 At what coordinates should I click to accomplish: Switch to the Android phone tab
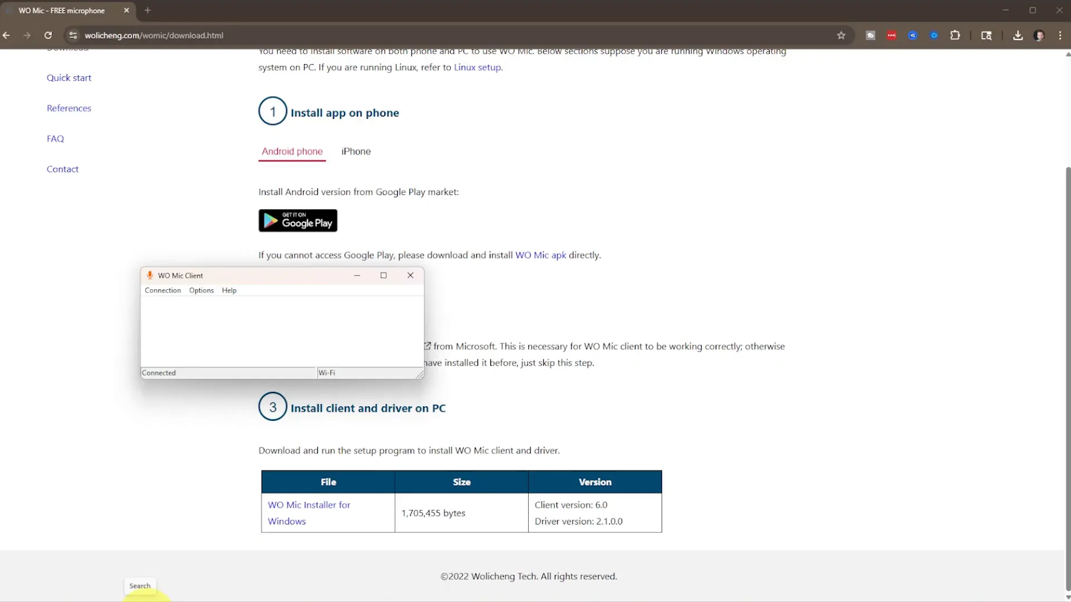click(x=292, y=151)
